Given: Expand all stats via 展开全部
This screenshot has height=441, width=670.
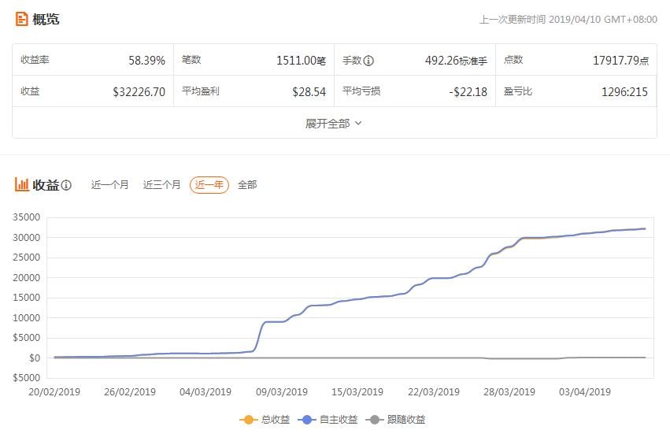Looking at the screenshot, I should click(334, 124).
